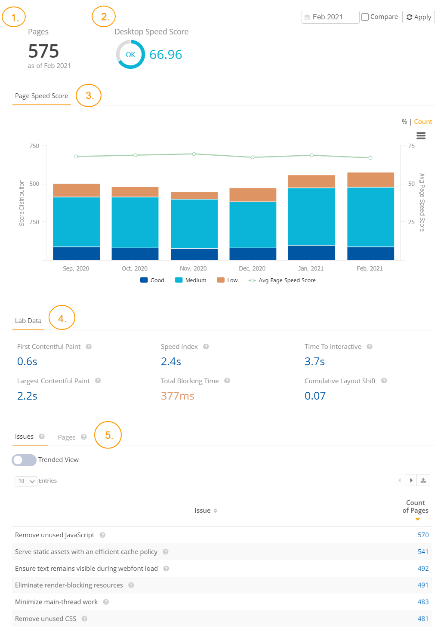Toggle the Good legend item below chart
447x628 pixels.
click(x=152, y=280)
